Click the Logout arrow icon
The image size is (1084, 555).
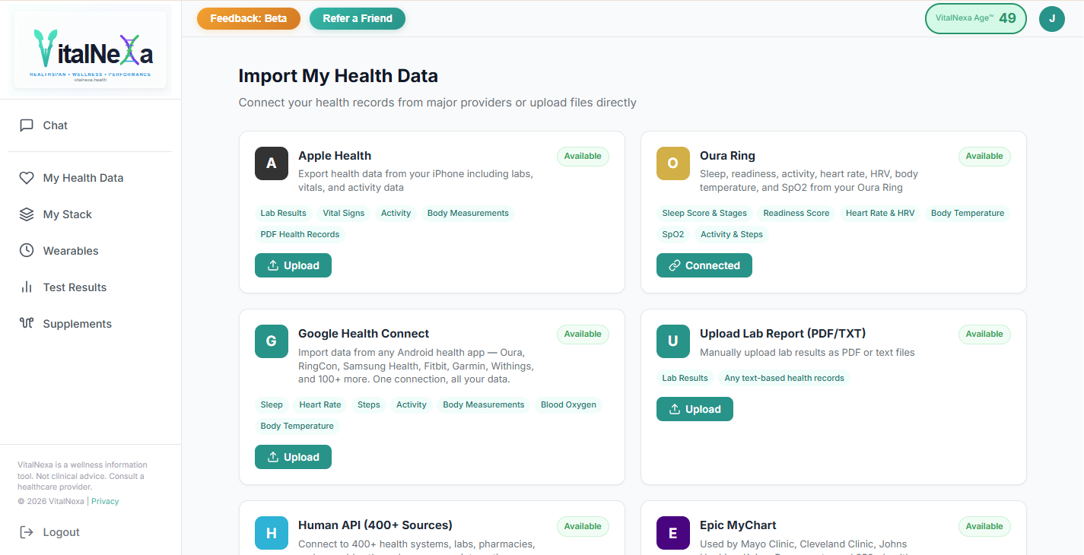click(27, 531)
